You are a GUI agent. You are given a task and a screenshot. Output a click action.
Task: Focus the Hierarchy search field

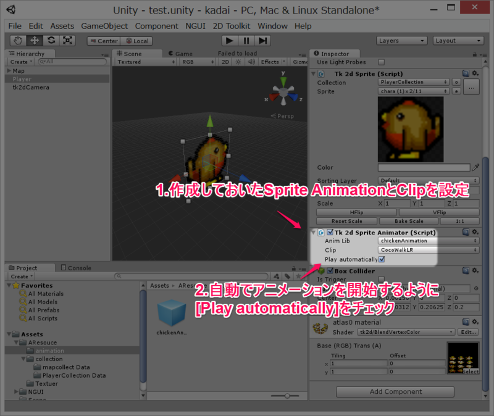[72, 62]
